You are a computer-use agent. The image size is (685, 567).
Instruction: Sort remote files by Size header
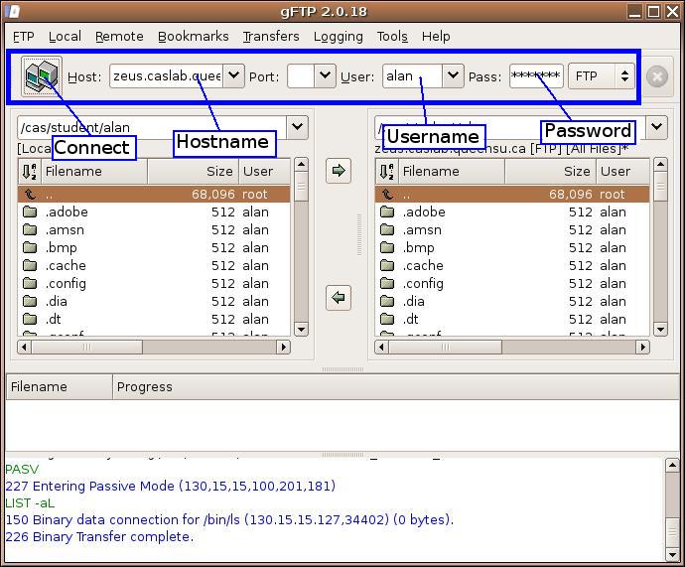[x=550, y=171]
